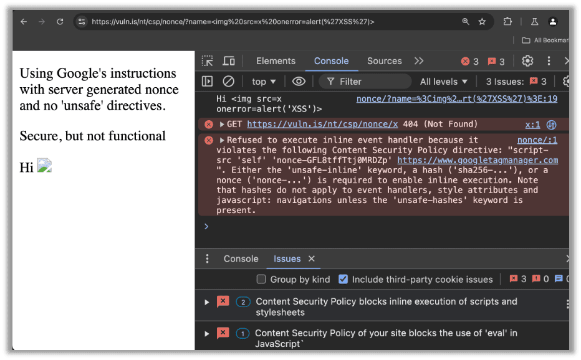The width and height of the screenshot is (581, 360).
Task: Open the All levels dropdown
Action: [443, 81]
